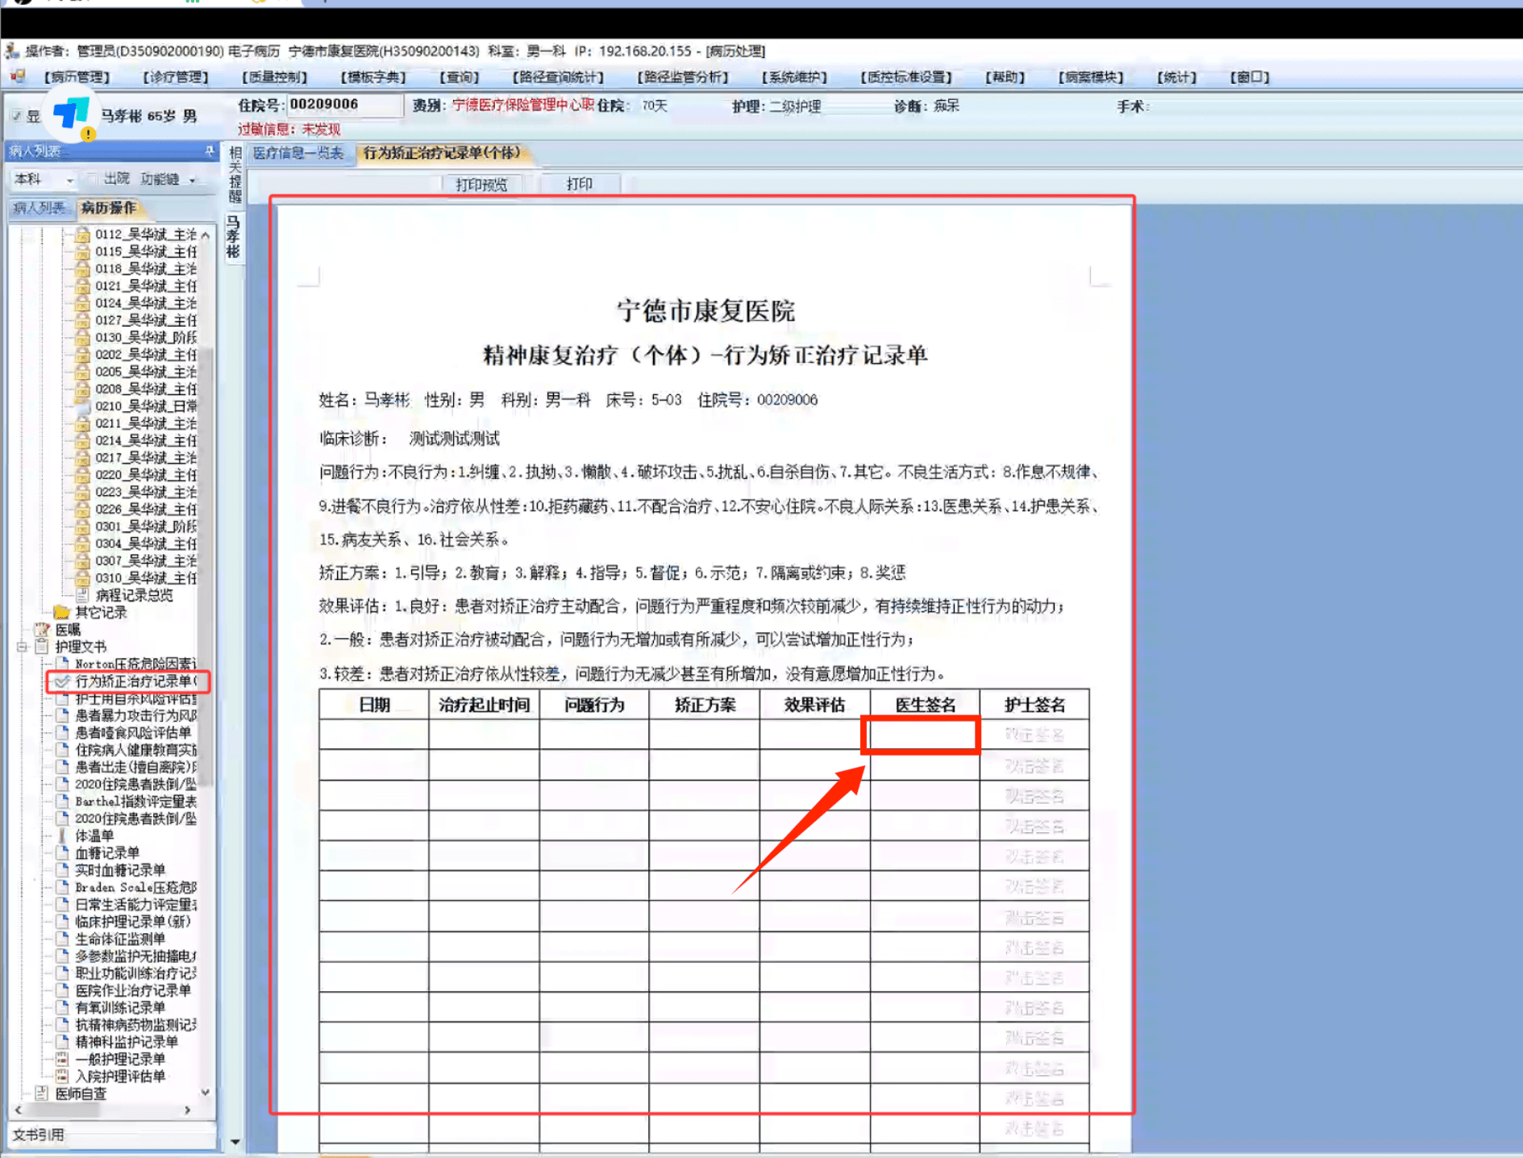The width and height of the screenshot is (1523, 1158).
Task: Open the 统计 menu
Action: tap(1176, 77)
